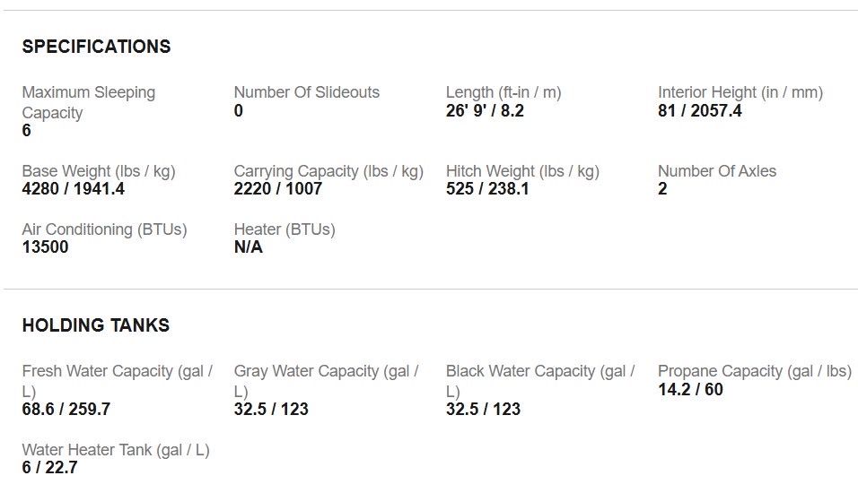Image resolution: width=858 pixels, height=493 pixels.
Task: Click the carrying capacity value 2220 / 1007
Action: (x=277, y=189)
